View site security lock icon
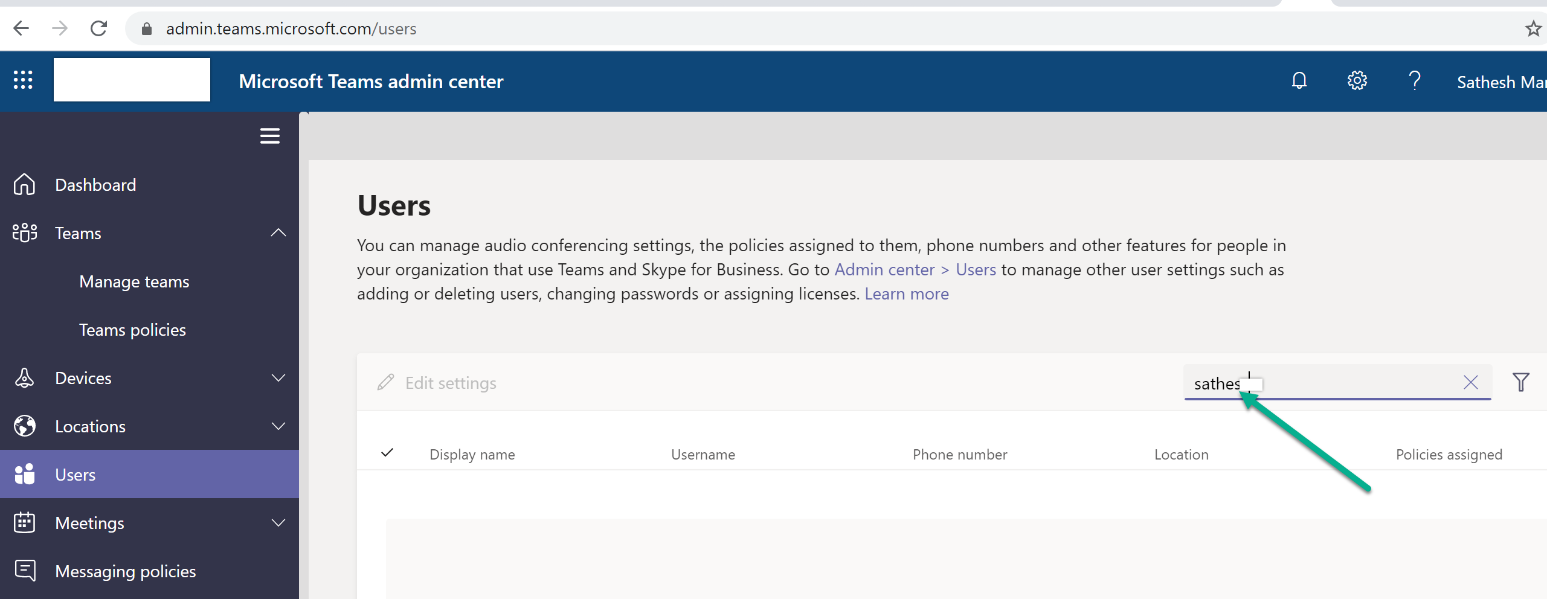 pos(146,29)
